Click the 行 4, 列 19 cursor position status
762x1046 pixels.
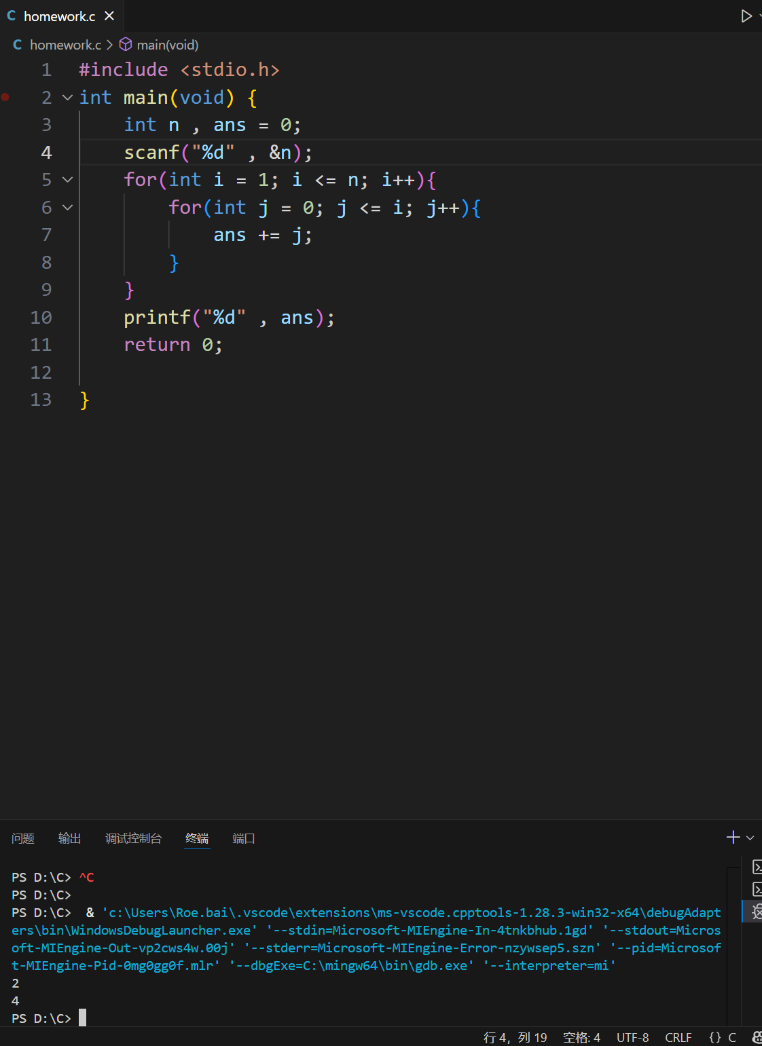[515, 1037]
